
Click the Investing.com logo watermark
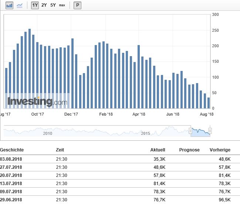point(37,101)
